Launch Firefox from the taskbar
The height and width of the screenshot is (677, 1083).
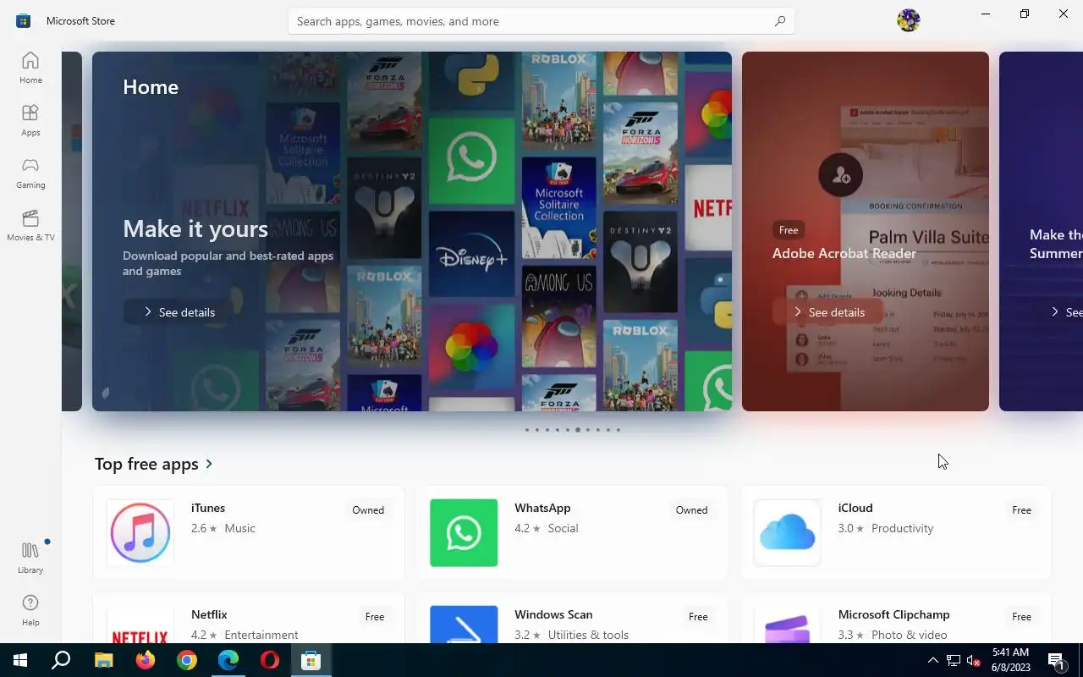(145, 660)
